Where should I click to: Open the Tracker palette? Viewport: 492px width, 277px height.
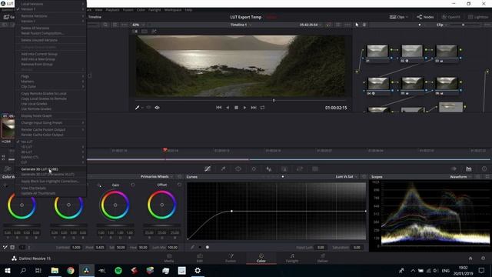click(254, 169)
